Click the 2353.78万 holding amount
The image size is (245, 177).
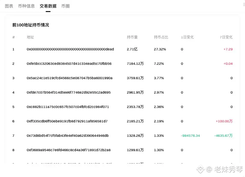[x=135, y=107]
